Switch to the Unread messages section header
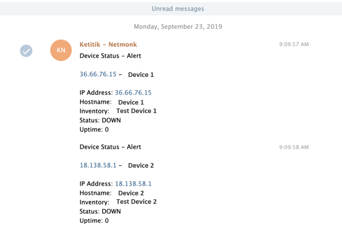The height and width of the screenshot is (234, 342). 178,9
